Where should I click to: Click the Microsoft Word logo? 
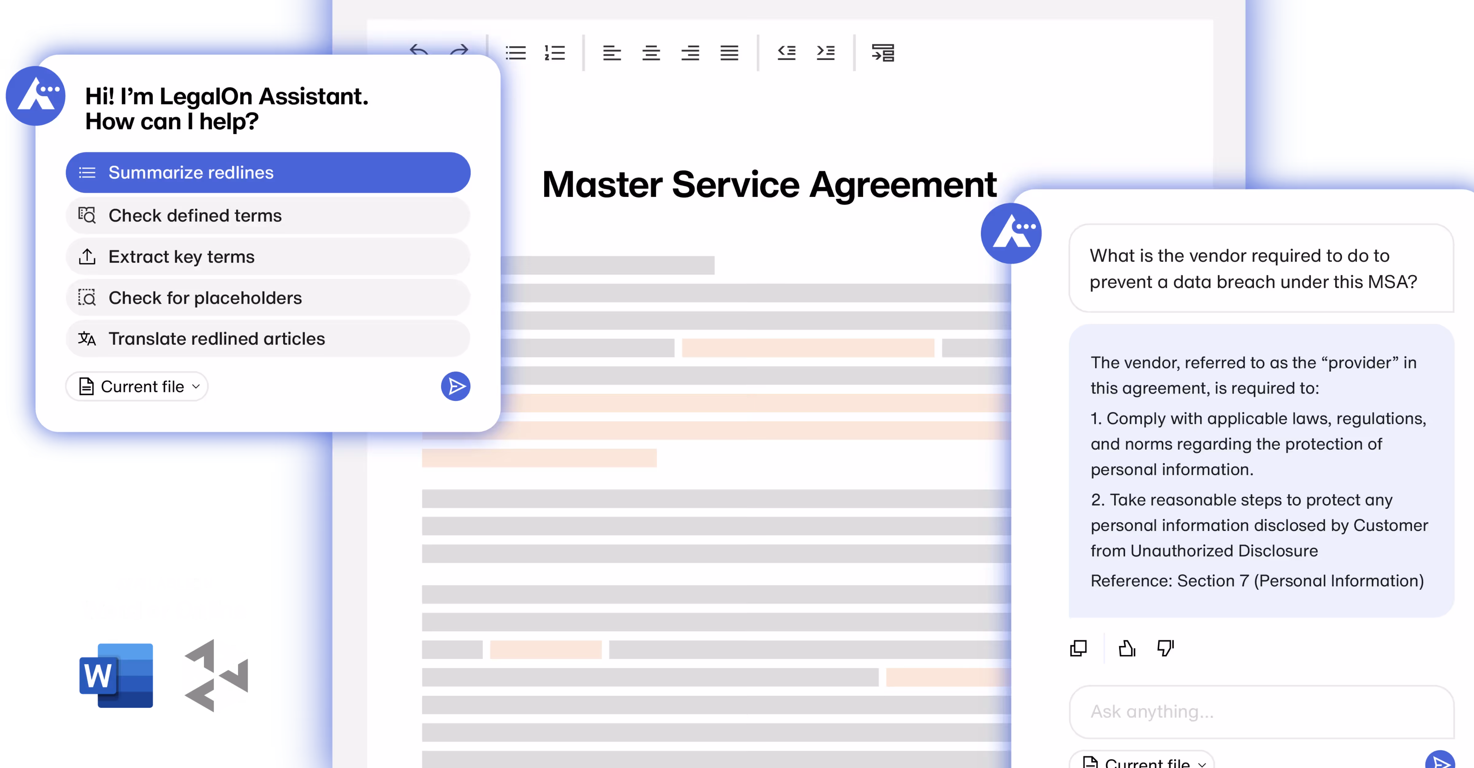pyautogui.click(x=116, y=675)
